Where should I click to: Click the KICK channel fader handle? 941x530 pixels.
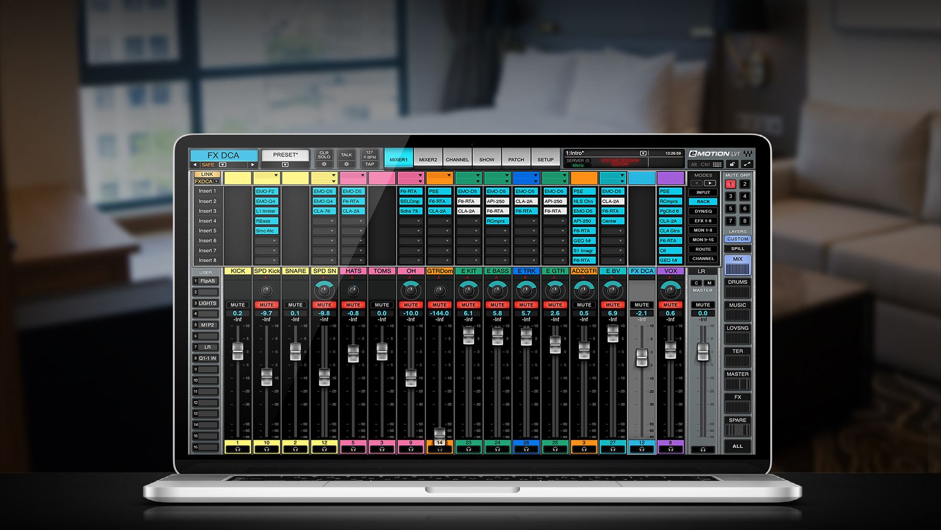pyautogui.click(x=238, y=351)
